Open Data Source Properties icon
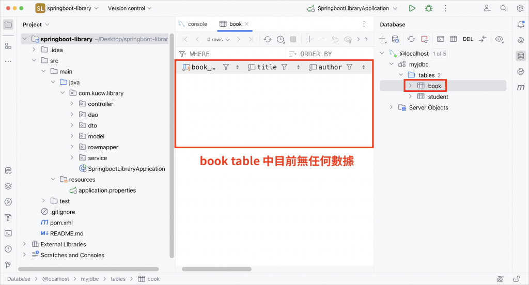The height and width of the screenshot is (285, 529). (x=395, y=39)
